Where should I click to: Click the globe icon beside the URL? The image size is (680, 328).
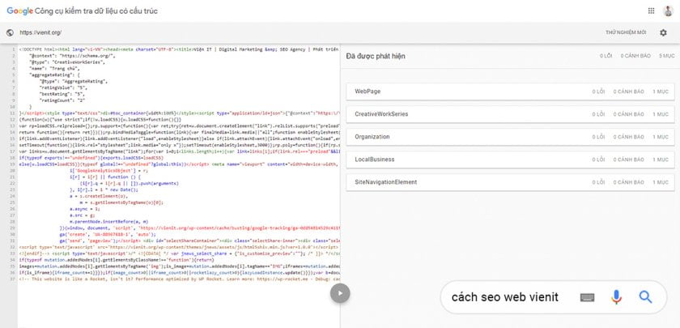[10, 32]
